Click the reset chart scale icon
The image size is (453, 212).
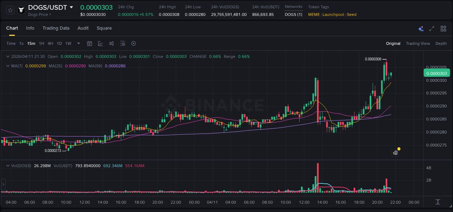point(438,202)
